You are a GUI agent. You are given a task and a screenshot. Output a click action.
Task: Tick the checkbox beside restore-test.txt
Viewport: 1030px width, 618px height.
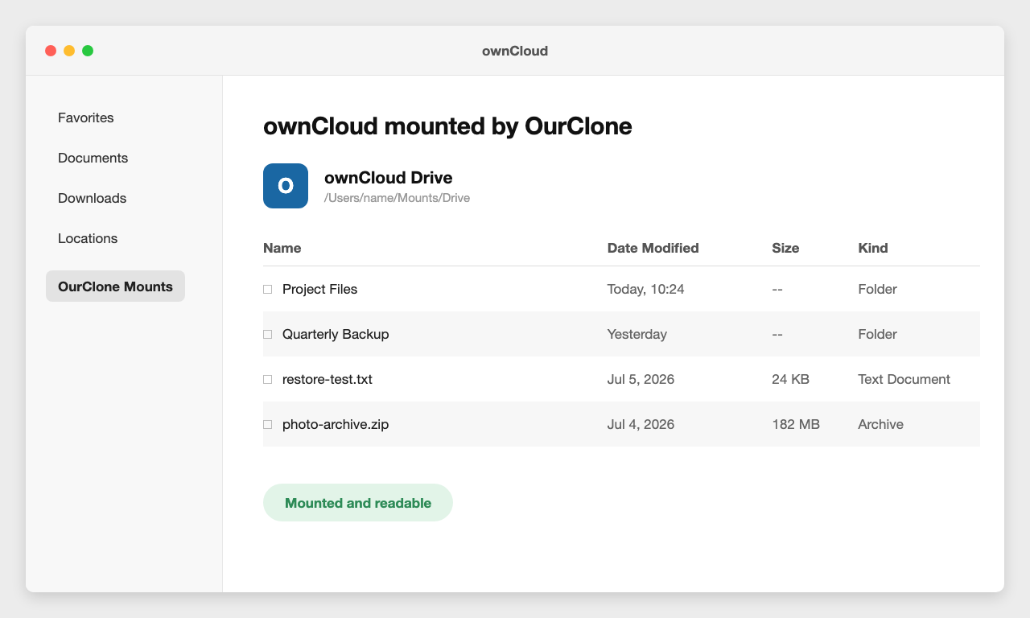[268, 379]
